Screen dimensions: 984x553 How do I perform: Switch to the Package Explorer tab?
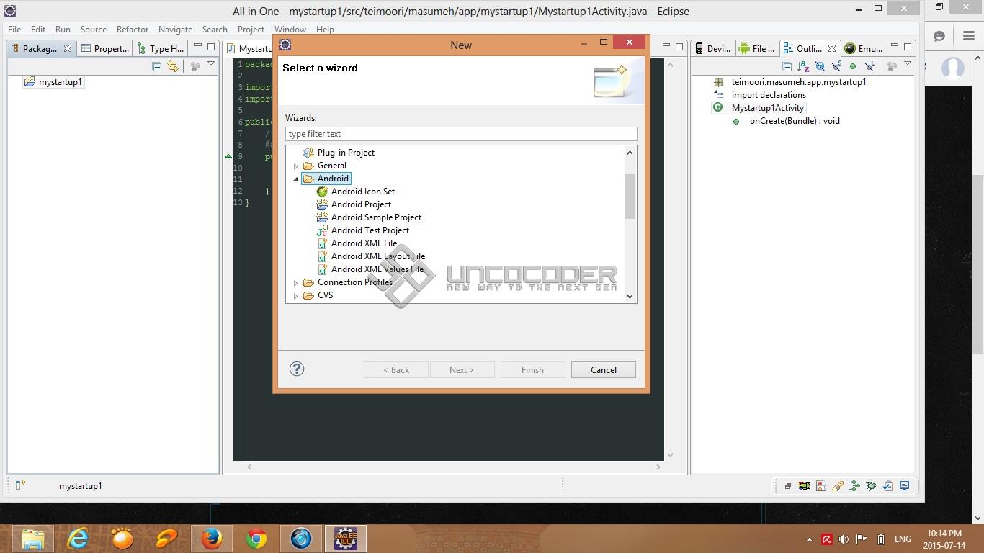[40, 48]
